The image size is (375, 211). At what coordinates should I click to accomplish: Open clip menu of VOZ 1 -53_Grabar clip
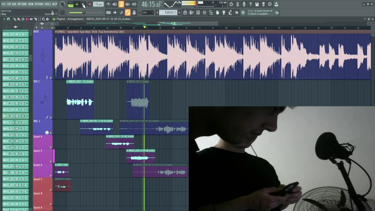(x=67, y=82)
